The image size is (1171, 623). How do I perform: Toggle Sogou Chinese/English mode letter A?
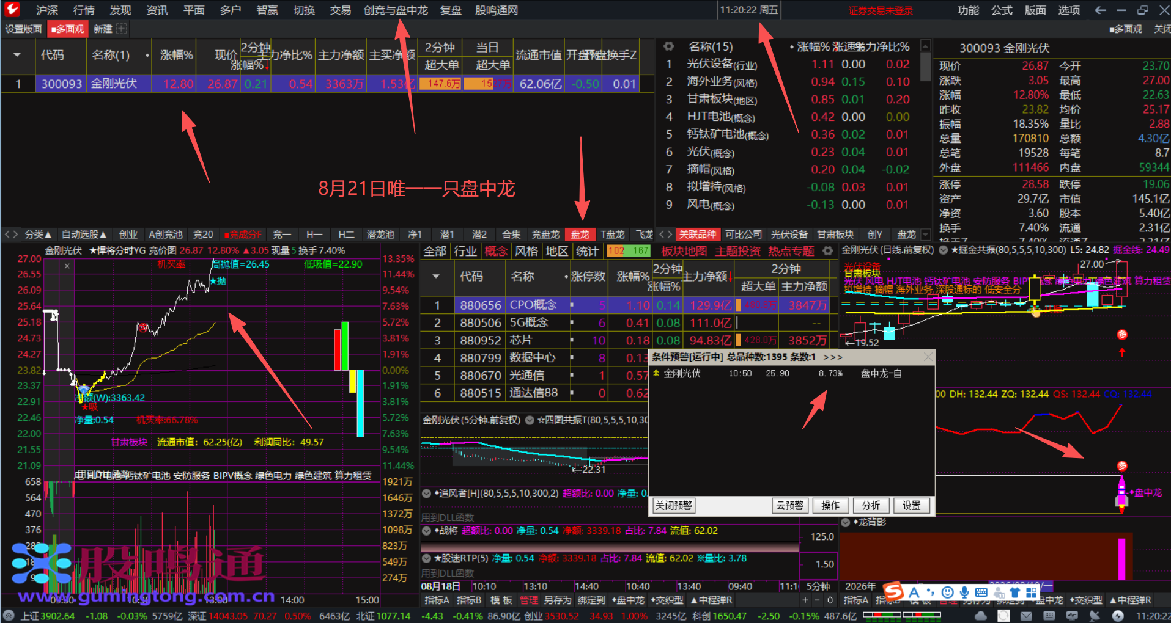point(914,592)
